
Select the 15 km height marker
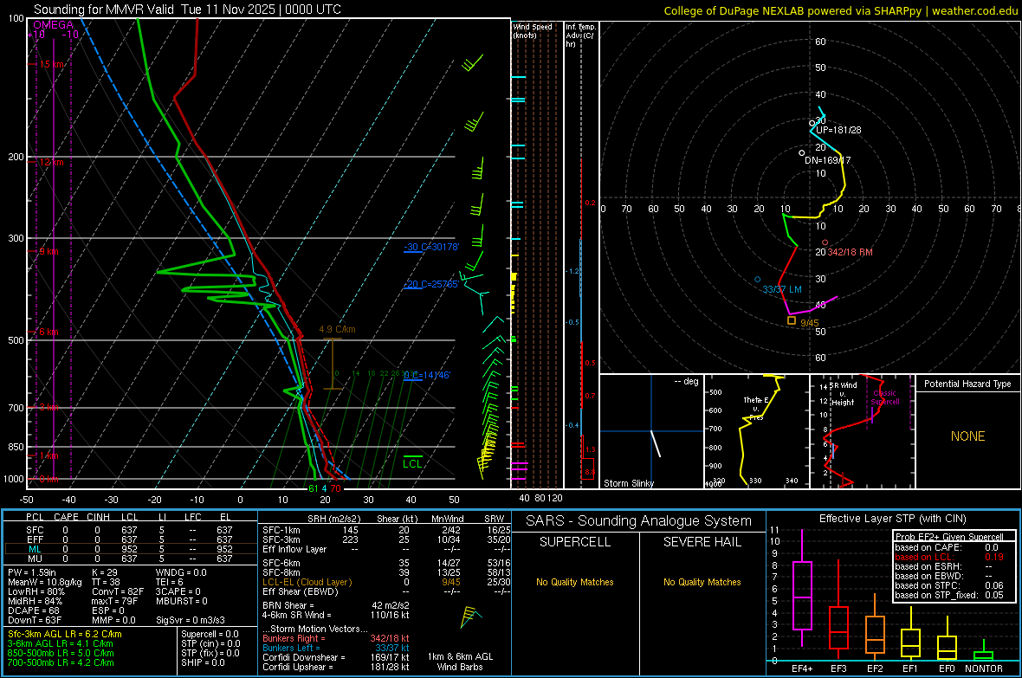click(51, 65)
